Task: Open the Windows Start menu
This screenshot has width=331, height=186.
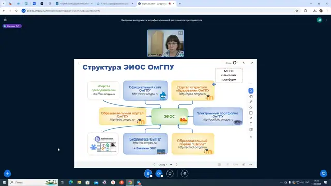Action: tap(4, 182)
